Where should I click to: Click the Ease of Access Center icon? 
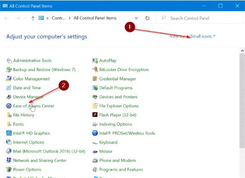click(x=9, y=106)
